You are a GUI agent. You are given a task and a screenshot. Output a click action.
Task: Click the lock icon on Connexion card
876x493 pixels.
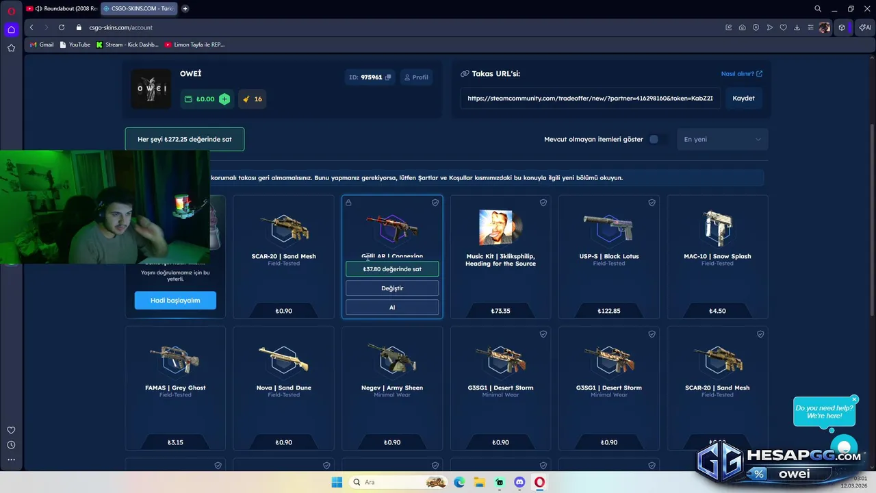coord(348,203)
